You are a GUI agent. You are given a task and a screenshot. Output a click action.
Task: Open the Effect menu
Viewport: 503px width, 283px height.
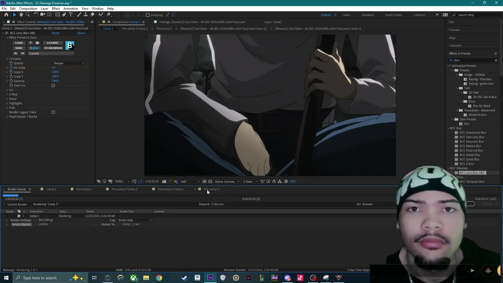[x=55, y=9]
